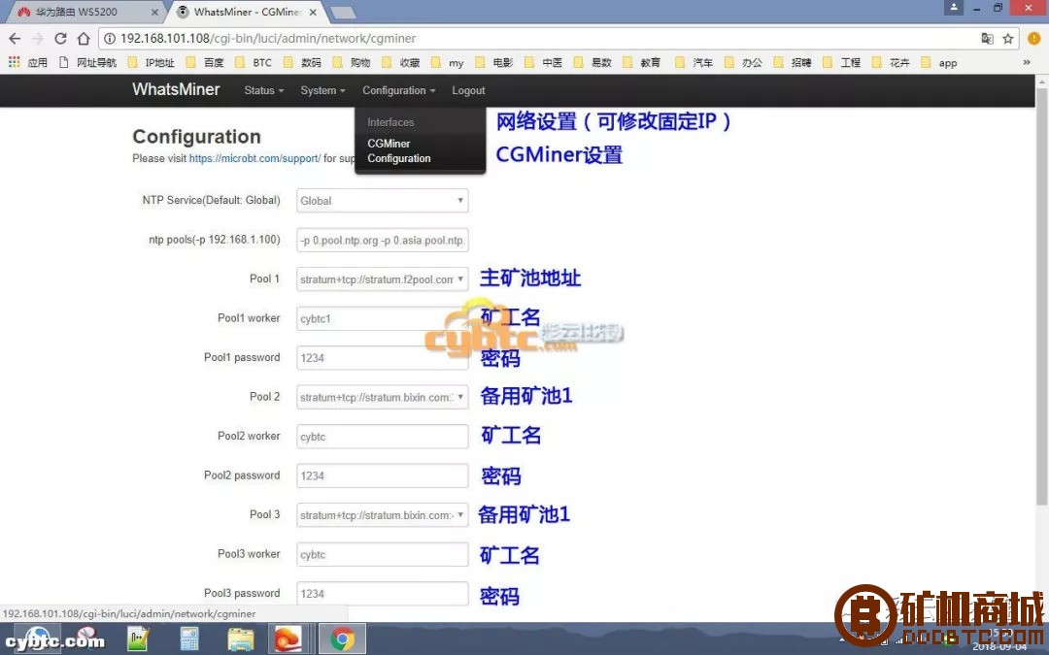Image resolution: width=1049 pixels, height=655 pixels.
Task: Select Interfaces from the Configuration menu
Action: (x=390, y=122)
